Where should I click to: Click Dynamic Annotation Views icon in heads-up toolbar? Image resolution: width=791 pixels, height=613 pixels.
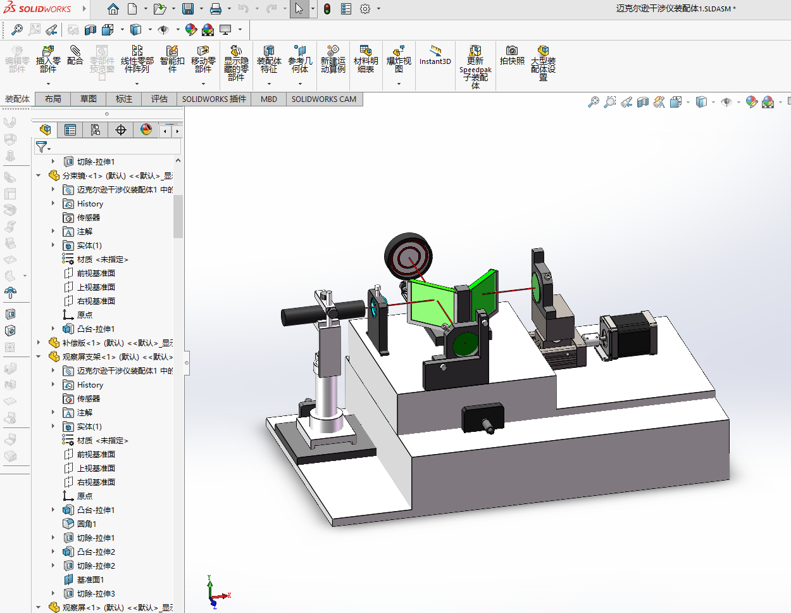click(659, 102)
